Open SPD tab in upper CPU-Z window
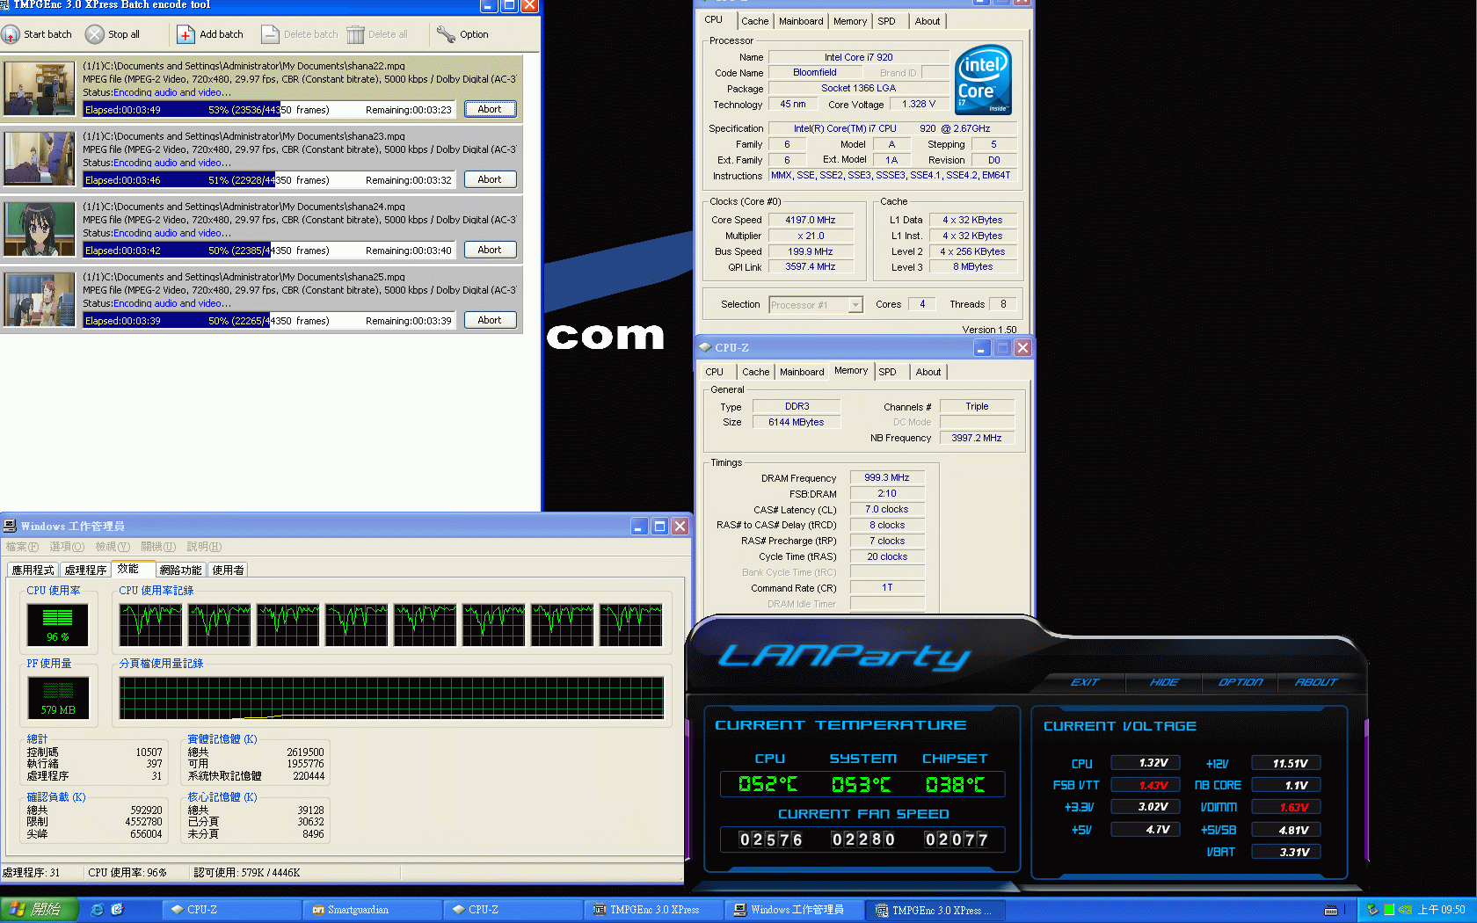1477x923 pixels. coord(886,21)
